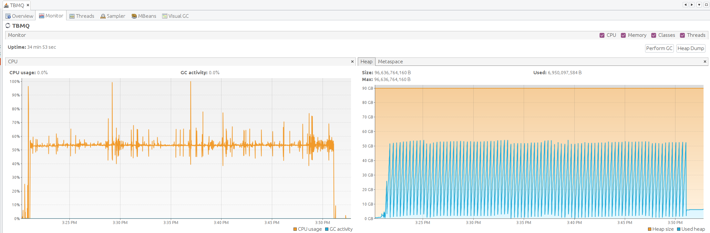Click the Monitor tab chart icon
710x233 pixels.
pyautogui.click(x=42, y=16)
